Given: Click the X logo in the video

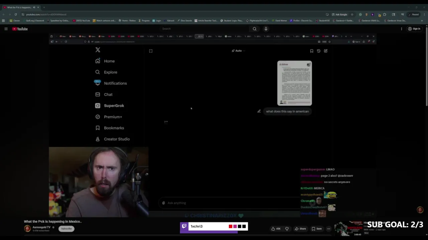Looking at the screenshot, I should point(98,50).
